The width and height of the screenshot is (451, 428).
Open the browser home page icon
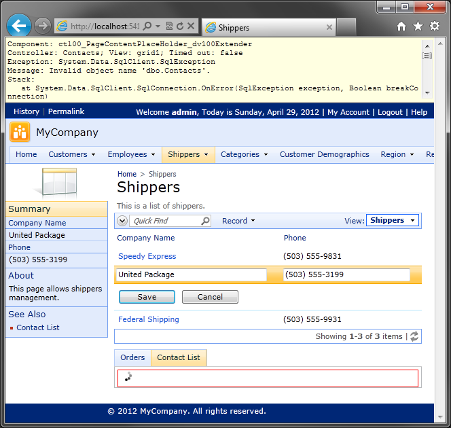tap(401, 26)
